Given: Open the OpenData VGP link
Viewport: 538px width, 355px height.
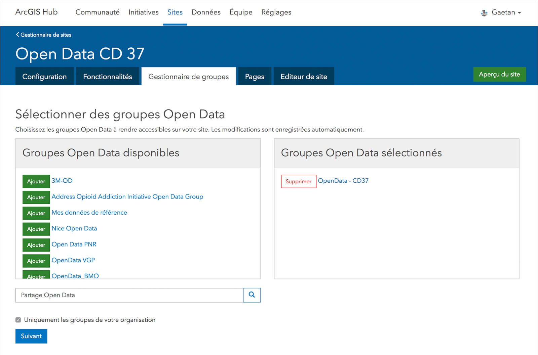Looking at the screenshot, I should tap(73, 260).
